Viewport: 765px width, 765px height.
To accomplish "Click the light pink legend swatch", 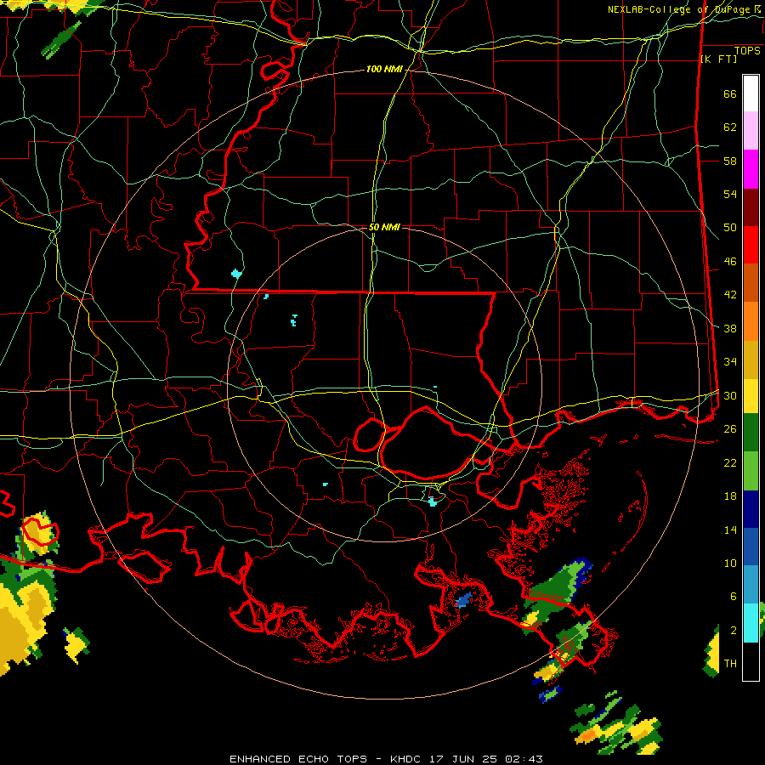I will (751, 131).
